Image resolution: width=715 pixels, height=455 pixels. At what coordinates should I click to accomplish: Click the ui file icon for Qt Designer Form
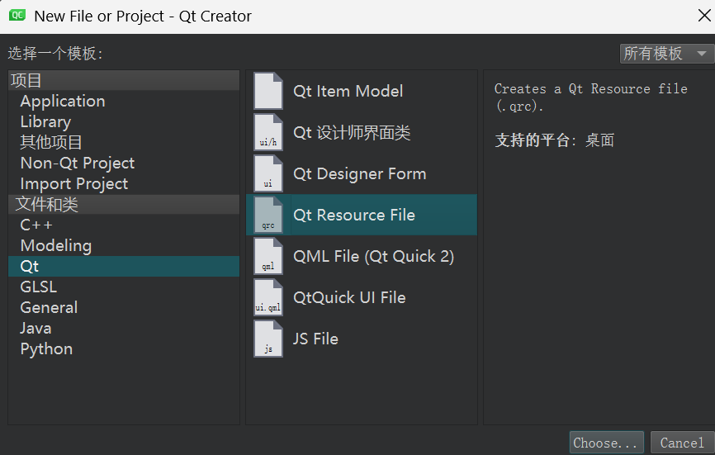point(268,173)
